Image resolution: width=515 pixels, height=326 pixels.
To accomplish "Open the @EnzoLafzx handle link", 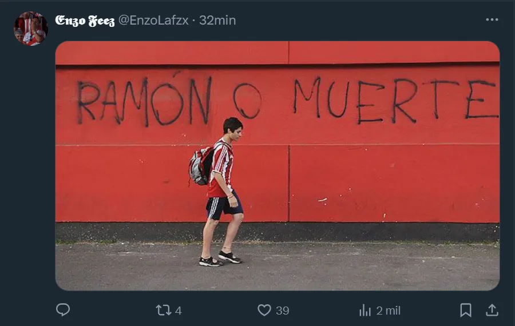I will (153, 21).
